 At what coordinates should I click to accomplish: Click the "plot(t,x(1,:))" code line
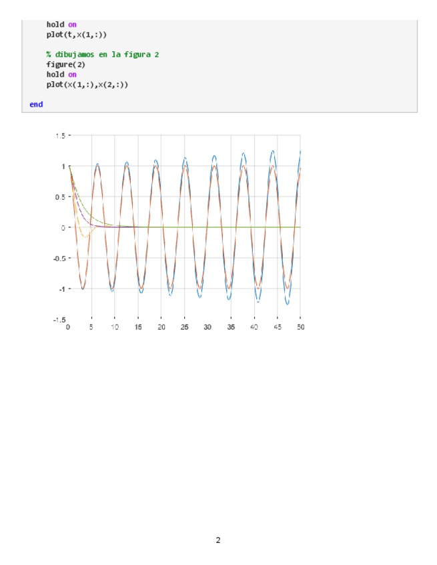tap(76, 35)
